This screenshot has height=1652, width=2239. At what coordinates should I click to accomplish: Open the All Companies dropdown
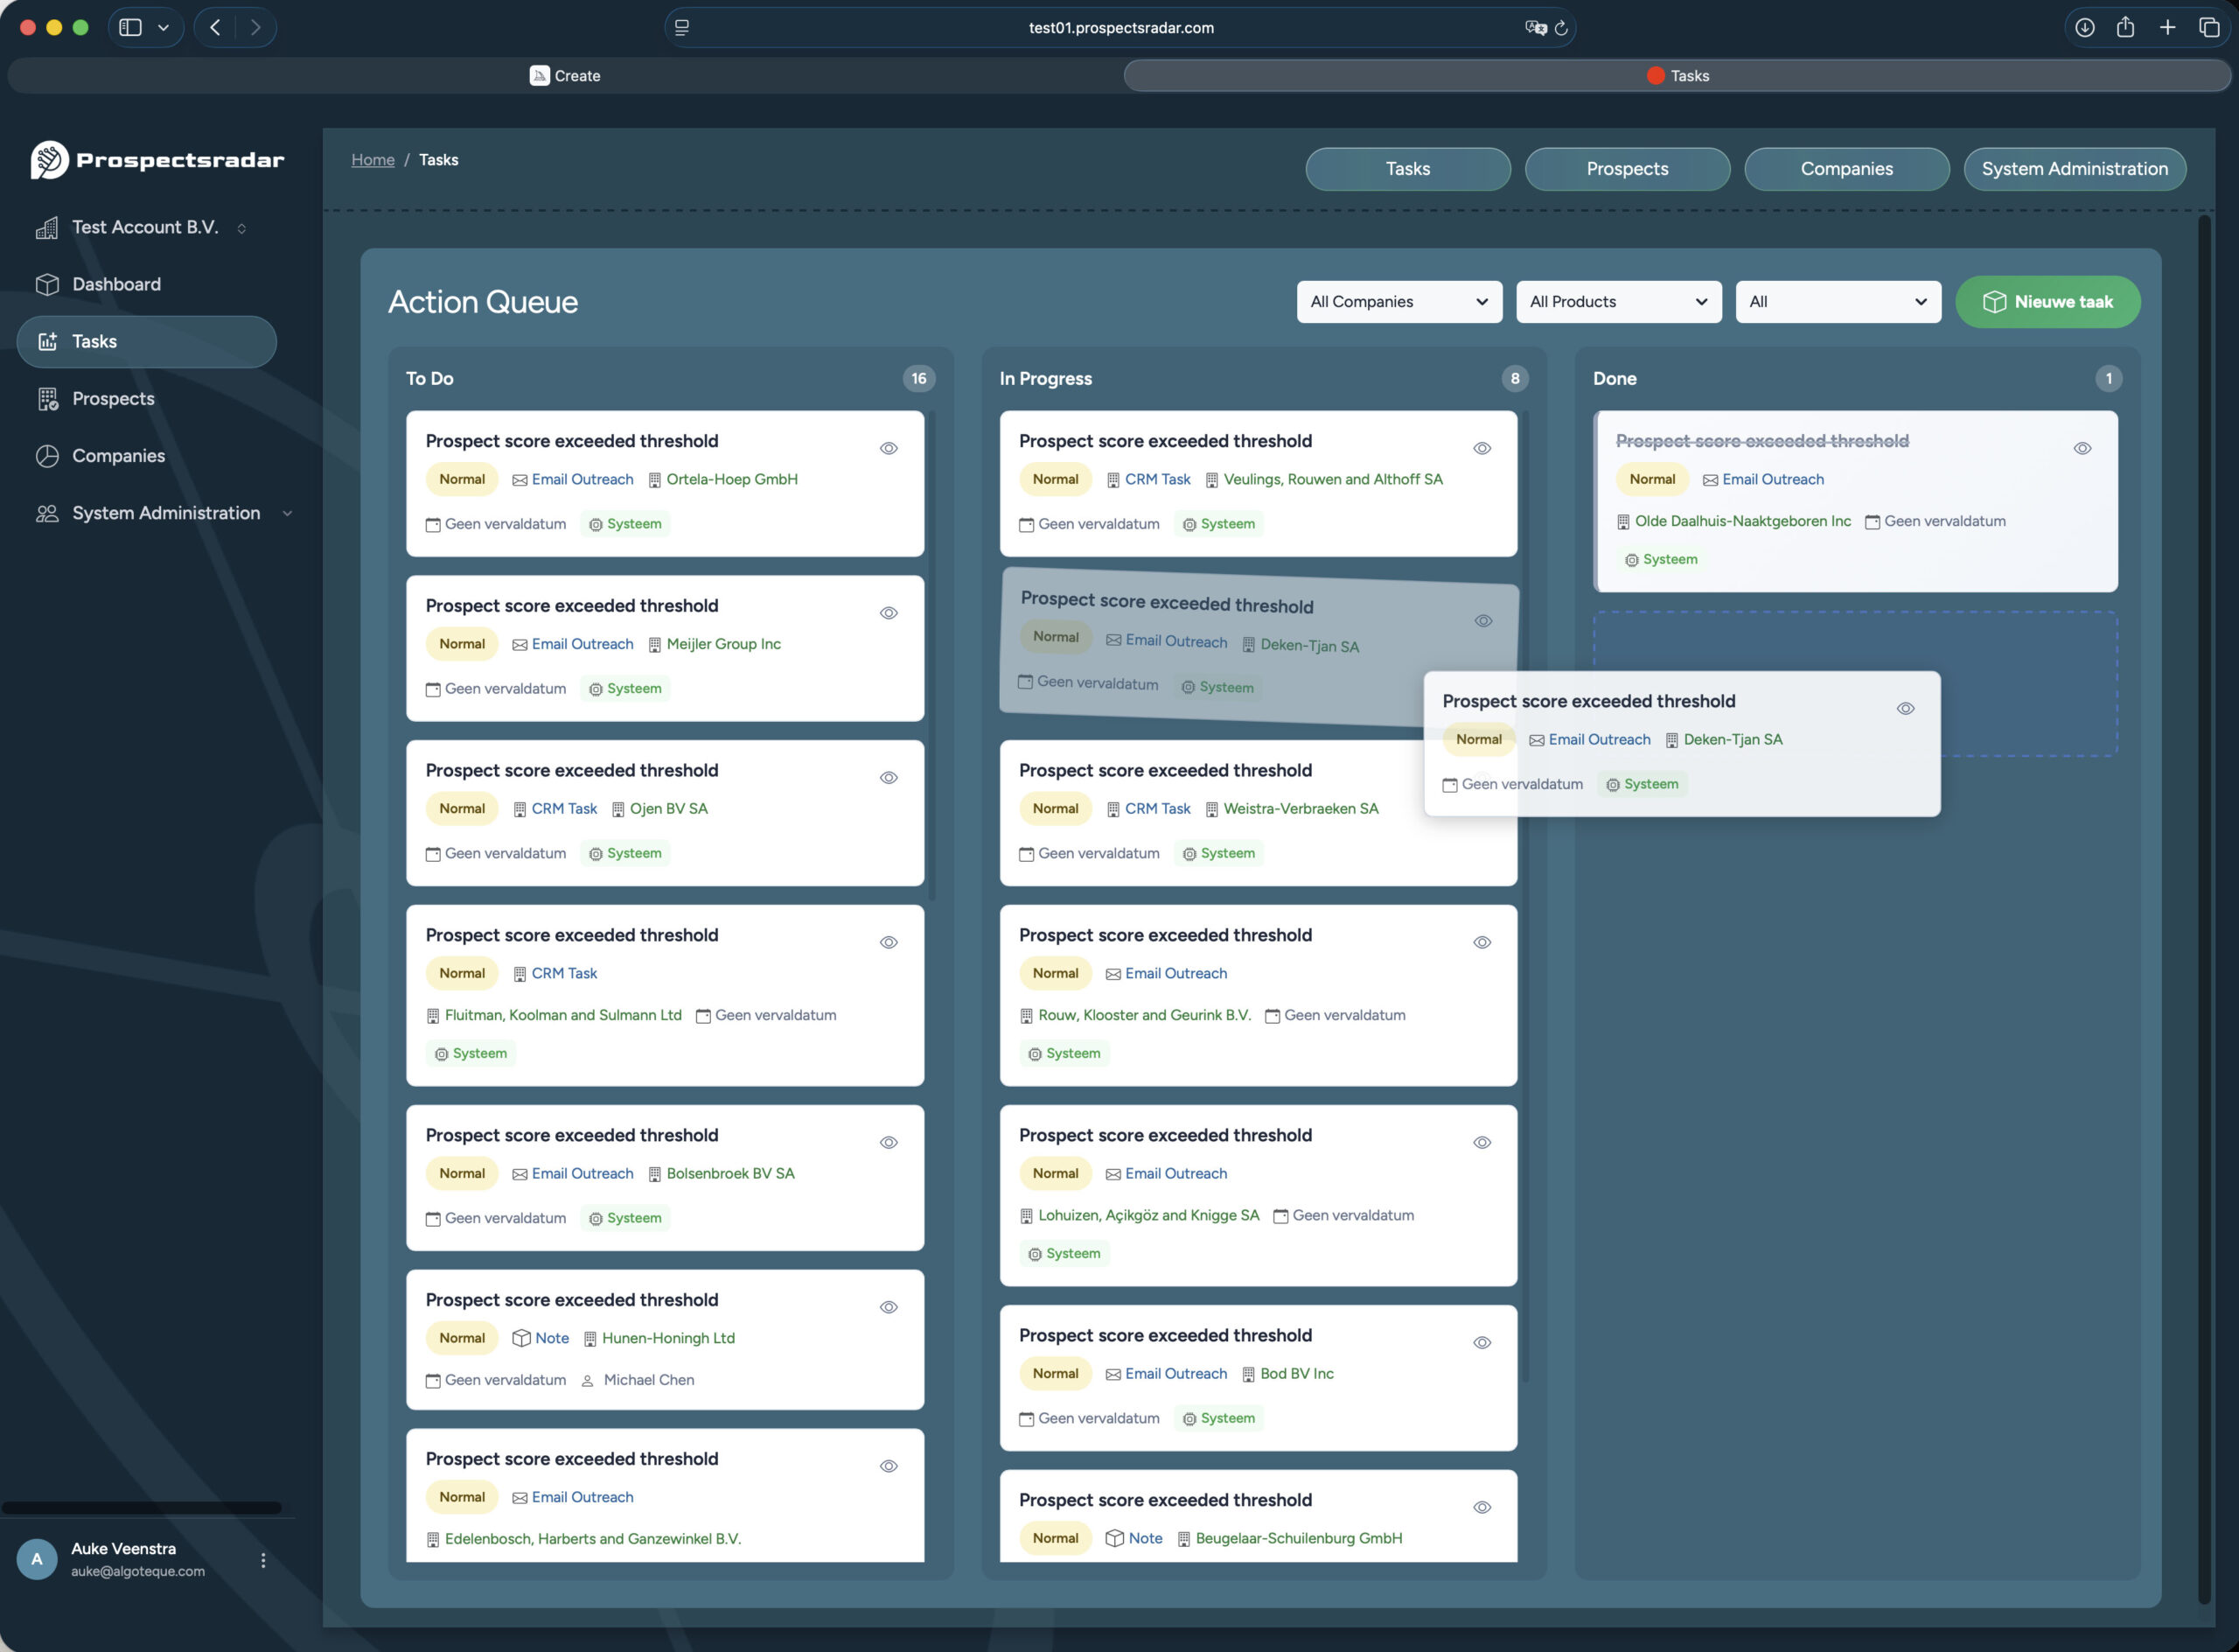point(1399,301)
